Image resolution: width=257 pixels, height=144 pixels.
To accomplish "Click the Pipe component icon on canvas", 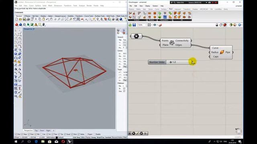I will [222, 52].
